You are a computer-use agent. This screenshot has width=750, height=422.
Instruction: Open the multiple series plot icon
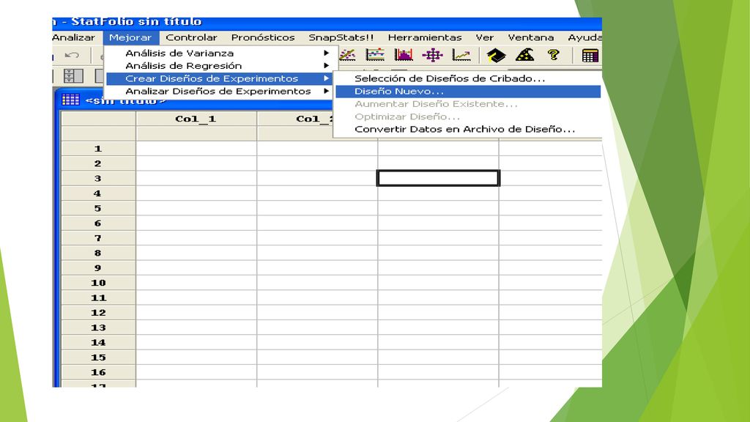[x=375, y=56]
